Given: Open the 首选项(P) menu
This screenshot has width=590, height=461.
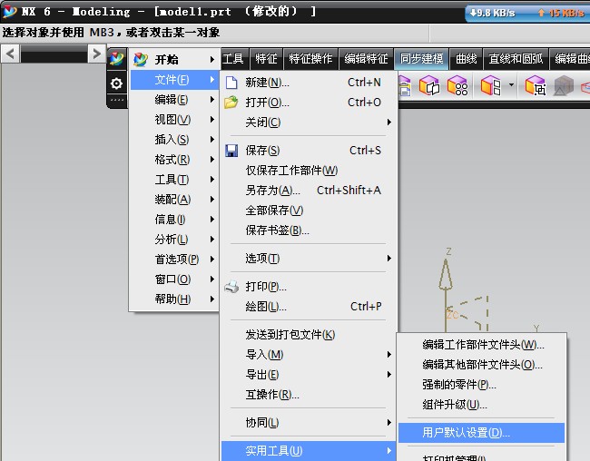Looking at the screenshot, I should pyautogui.click(x=174, y=260).
